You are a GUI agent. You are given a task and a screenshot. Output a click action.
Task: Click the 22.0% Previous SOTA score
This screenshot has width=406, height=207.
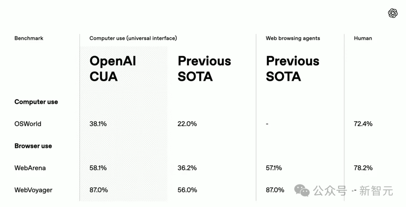click(187, 124)
